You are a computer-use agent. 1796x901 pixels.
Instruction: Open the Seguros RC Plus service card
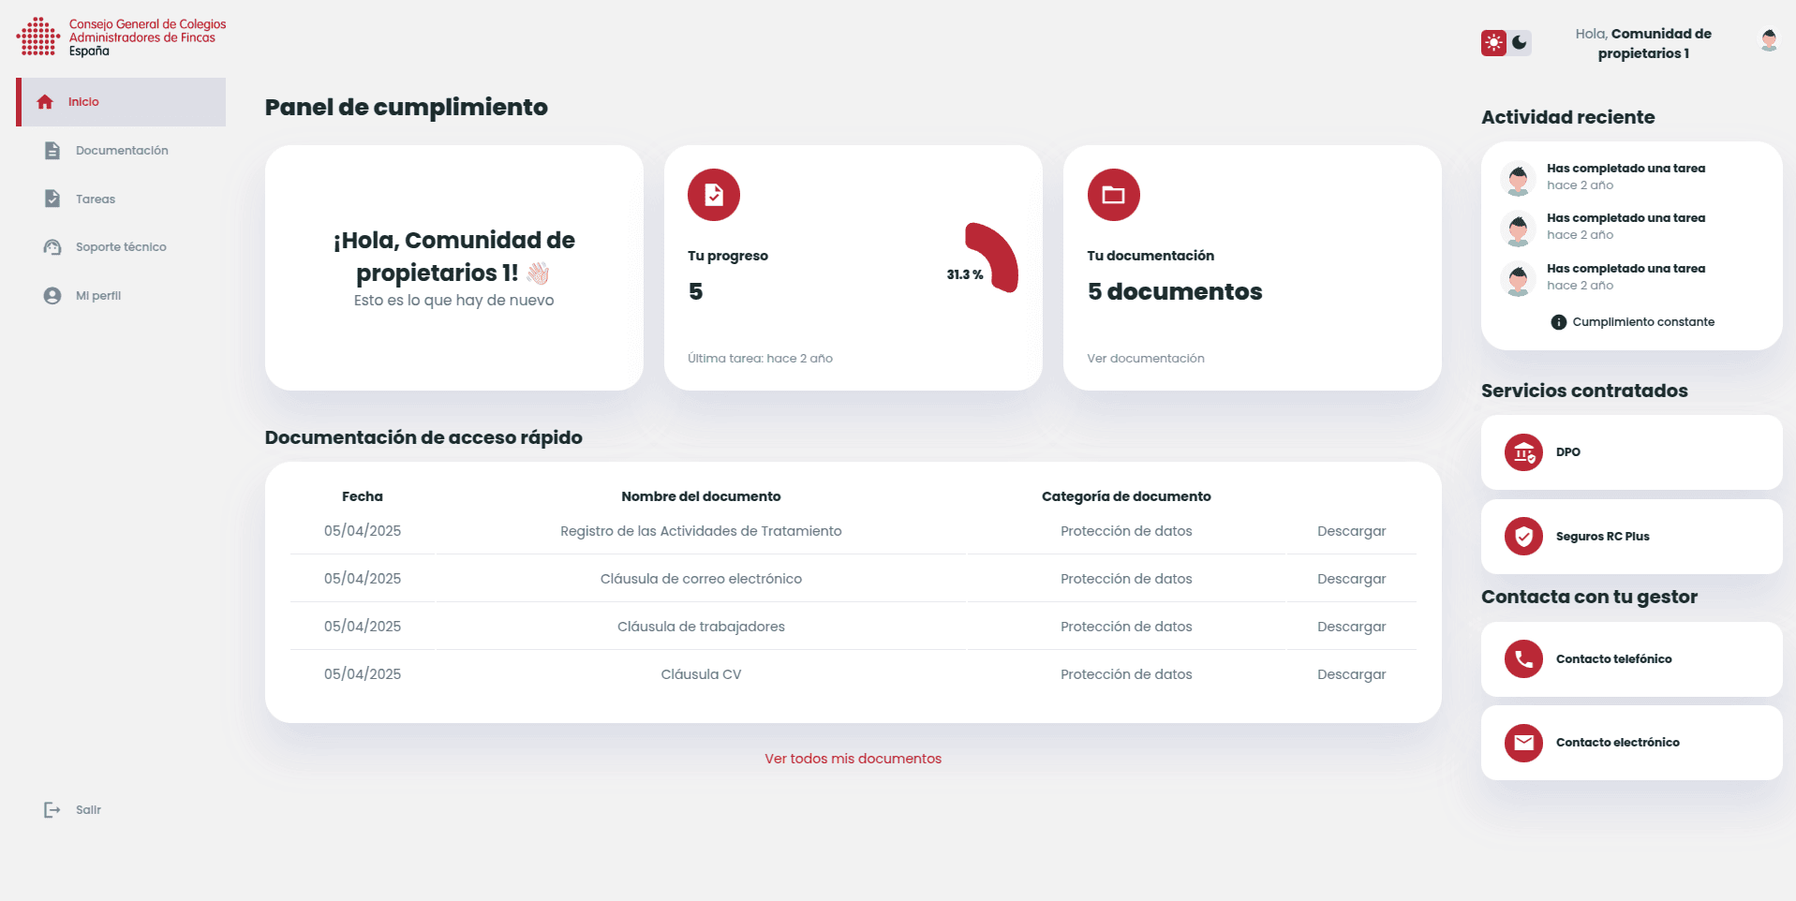(1631, 537)
